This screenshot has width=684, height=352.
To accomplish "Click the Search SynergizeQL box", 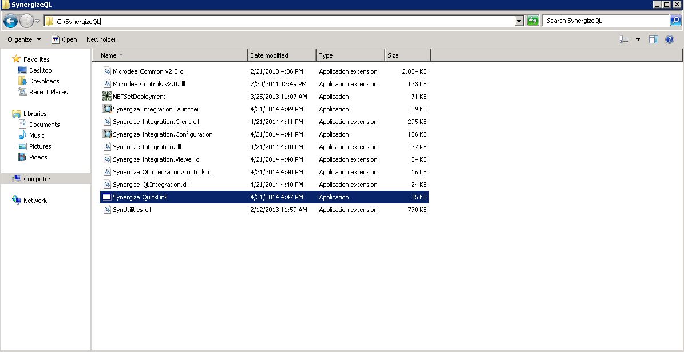I will 606,21.
